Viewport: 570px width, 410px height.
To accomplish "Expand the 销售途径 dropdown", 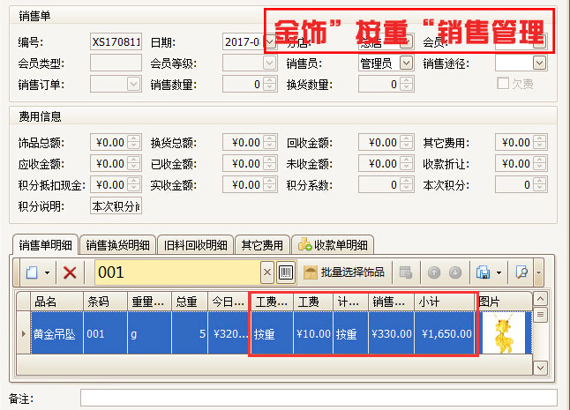I will coord(539,63).
